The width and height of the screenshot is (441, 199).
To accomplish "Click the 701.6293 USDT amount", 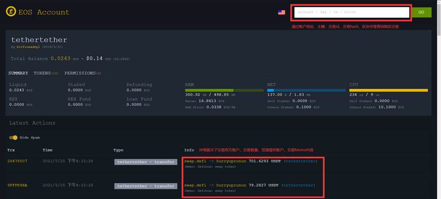I will coord(265,161).
